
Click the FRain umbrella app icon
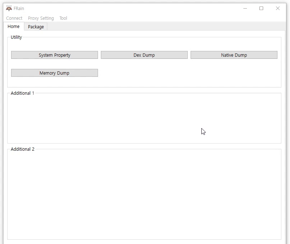pos(9,8)
